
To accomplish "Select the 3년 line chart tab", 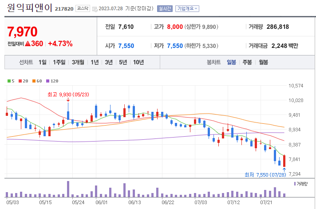I will coord(109,62).
